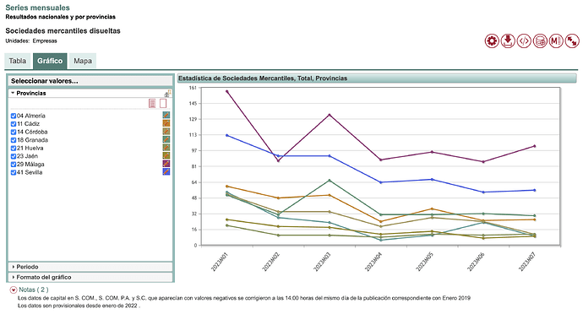Open the embed code icon
This screenshot has height=314, width=583.
point(524,41)
